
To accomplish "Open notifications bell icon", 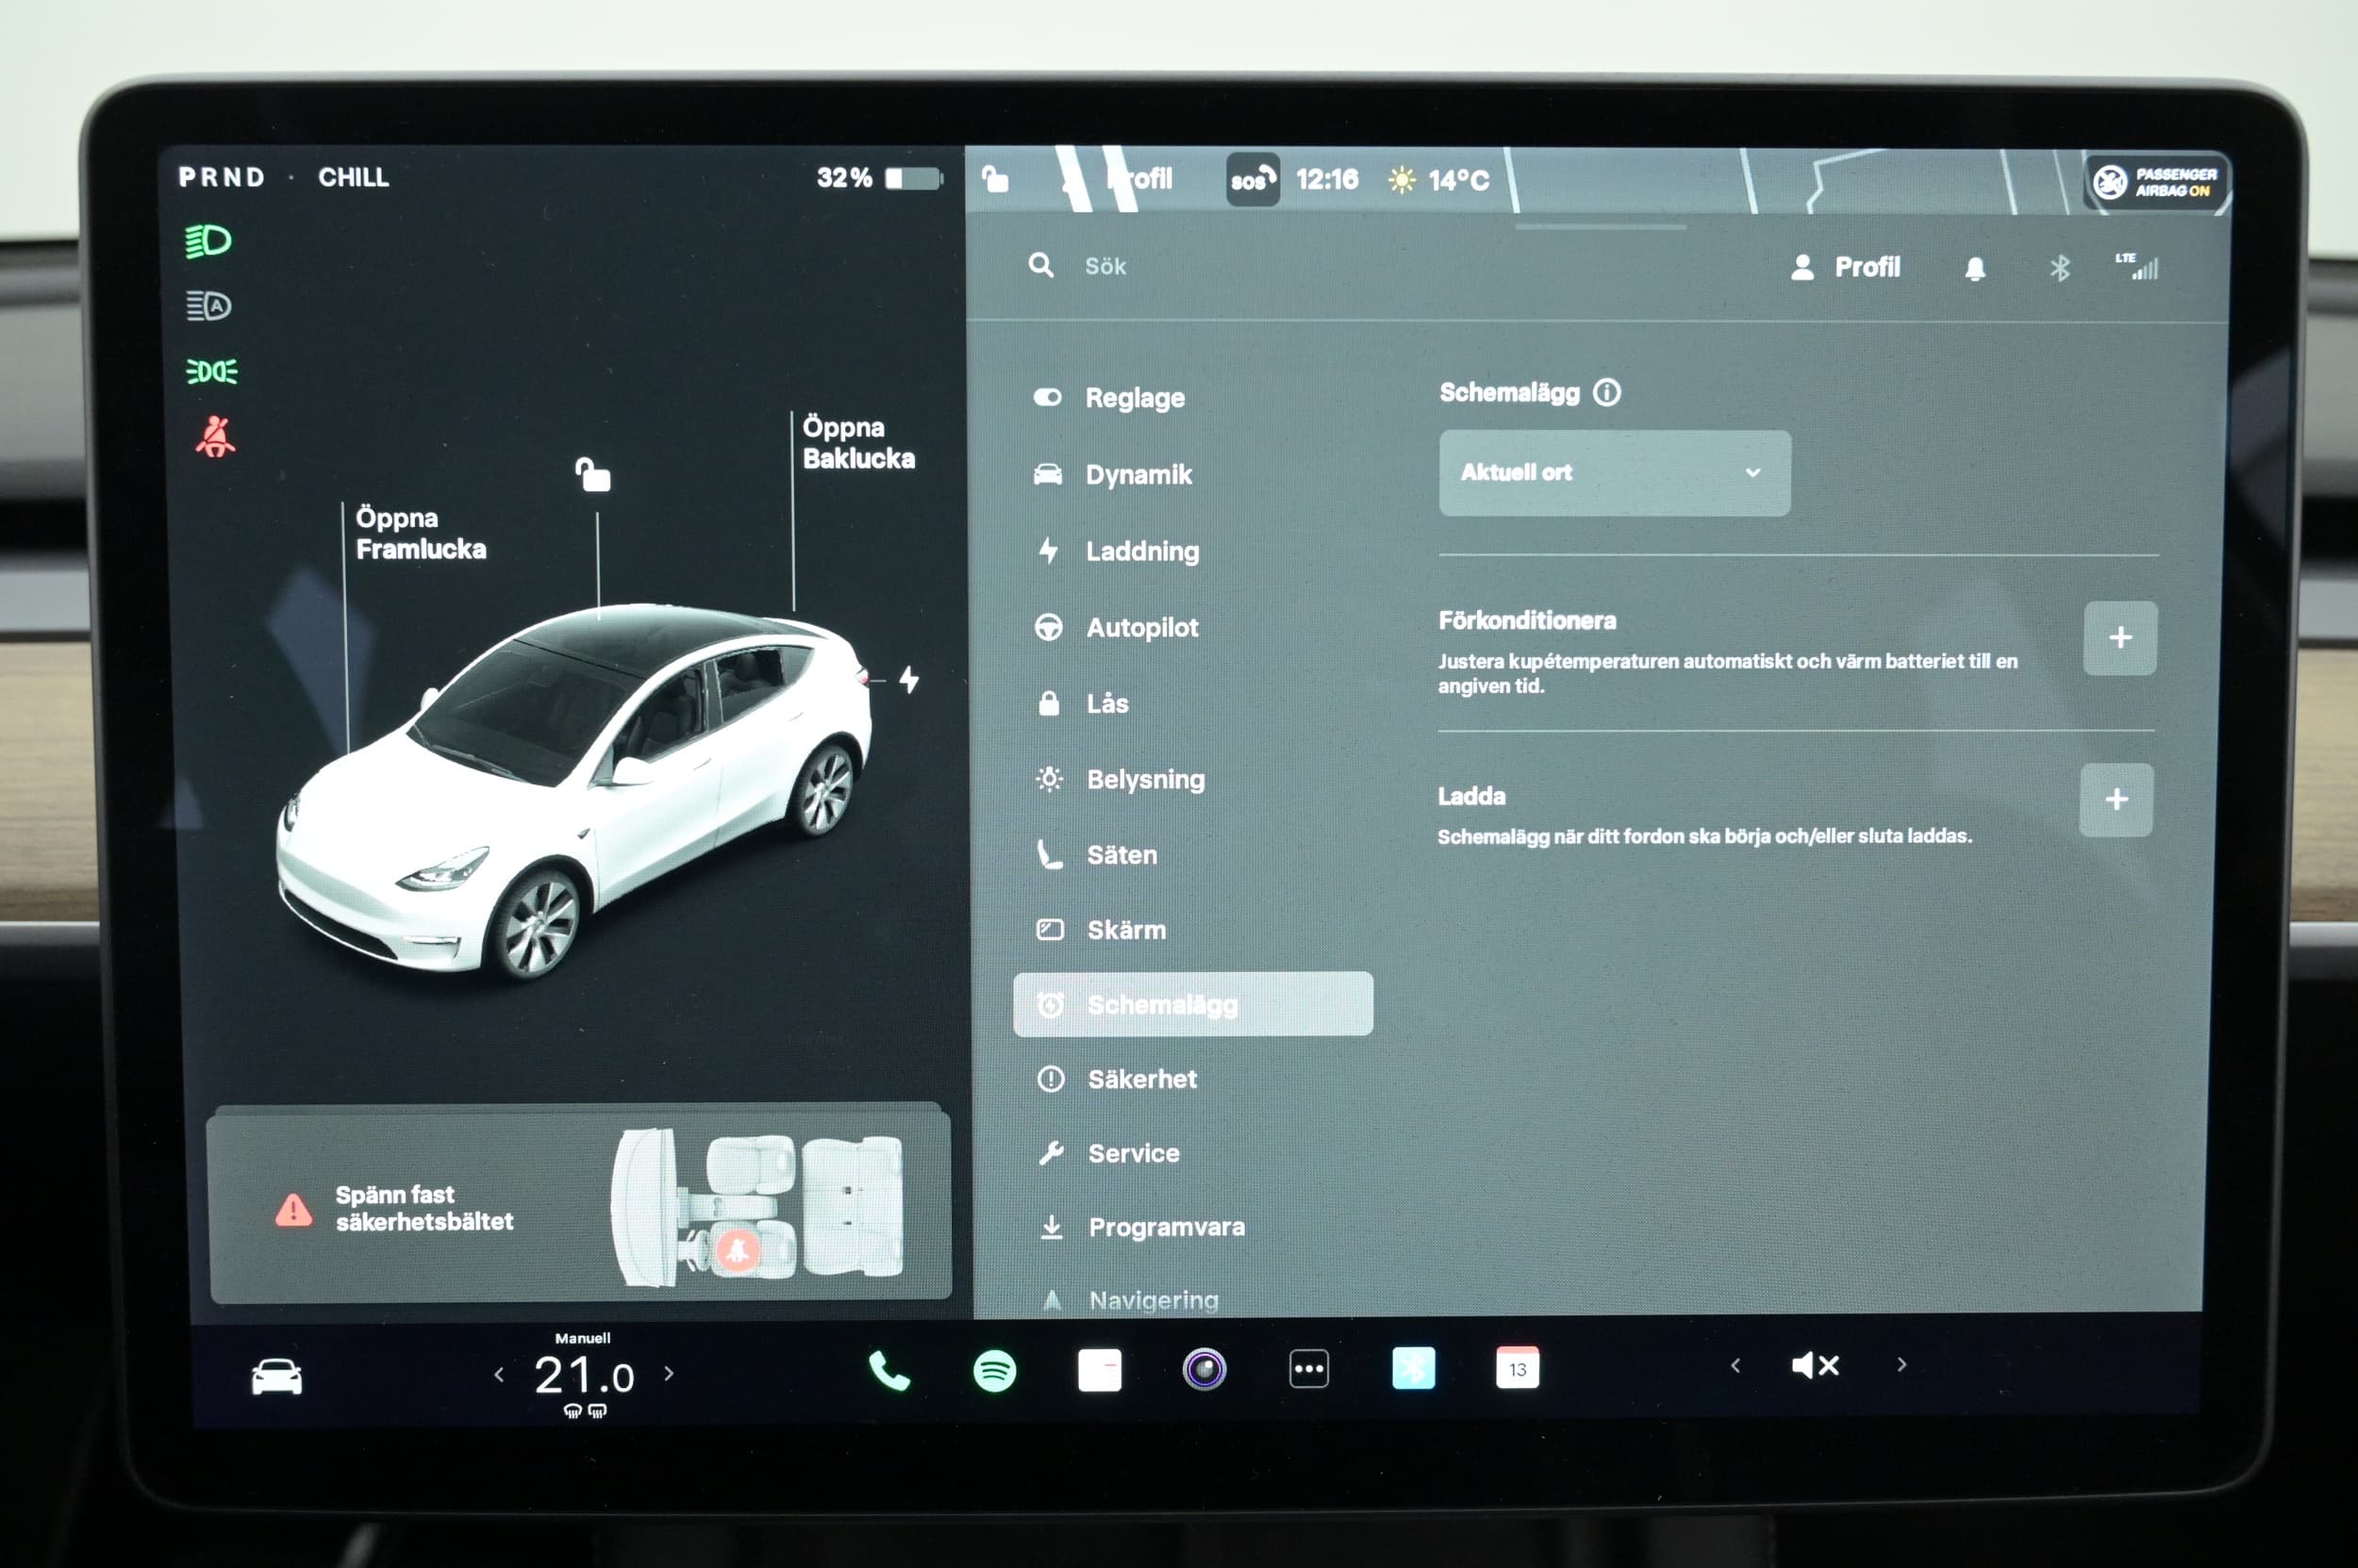I will 1974,268.
